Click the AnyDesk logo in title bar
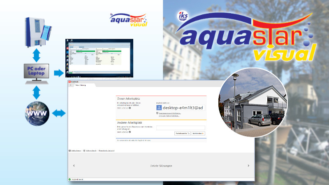The image size is (329, 185). (70, 82)
